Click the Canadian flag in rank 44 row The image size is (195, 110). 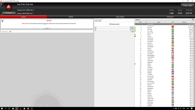(173, 99)
